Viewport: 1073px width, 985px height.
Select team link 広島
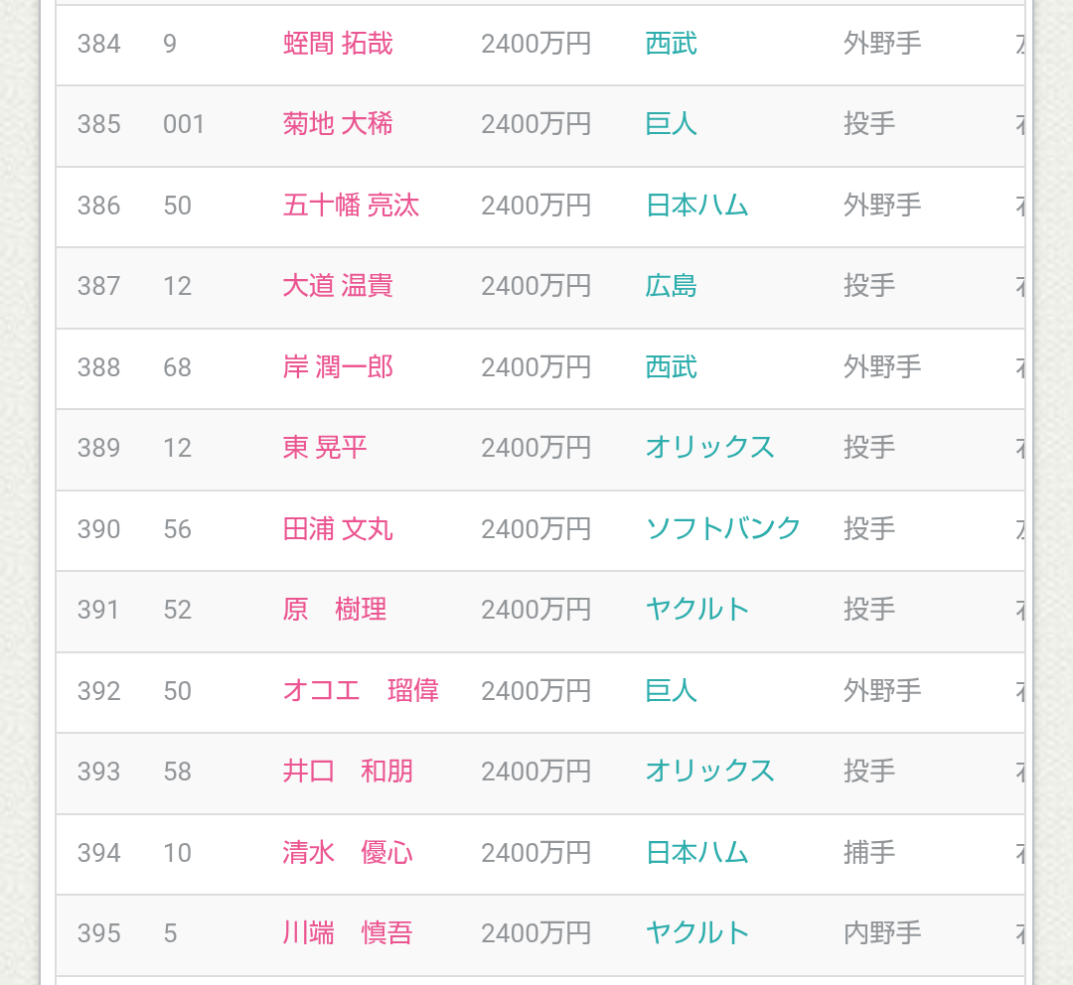(x=672, y=286)
